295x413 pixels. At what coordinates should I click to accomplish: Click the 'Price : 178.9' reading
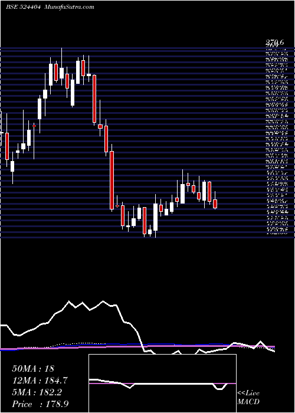tap(41, 404)
